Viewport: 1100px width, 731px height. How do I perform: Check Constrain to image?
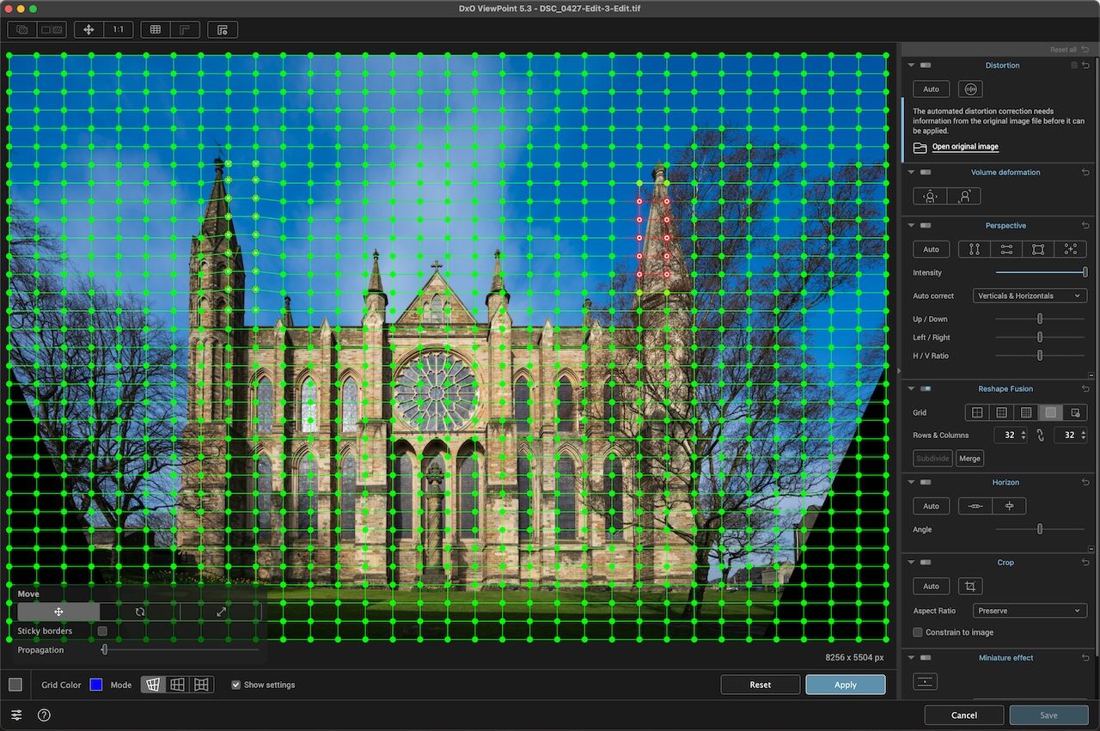click(x=918, y=632)
